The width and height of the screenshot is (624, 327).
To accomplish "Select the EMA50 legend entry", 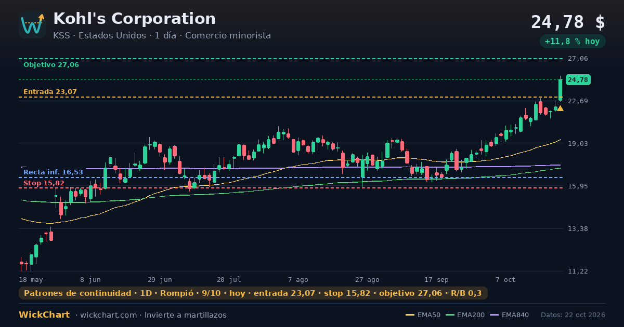I will 423,315.
